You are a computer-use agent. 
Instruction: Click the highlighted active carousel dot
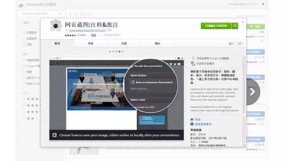[119, 52]
